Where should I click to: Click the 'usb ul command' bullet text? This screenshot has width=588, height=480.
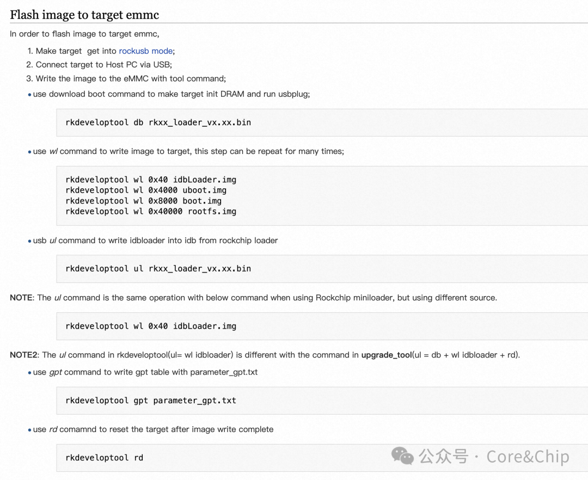pos(155,241)
